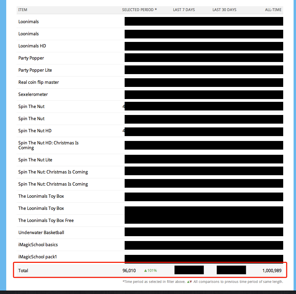
Task: Click the LAST 7 DAYS column header
Action: (184, 10)
